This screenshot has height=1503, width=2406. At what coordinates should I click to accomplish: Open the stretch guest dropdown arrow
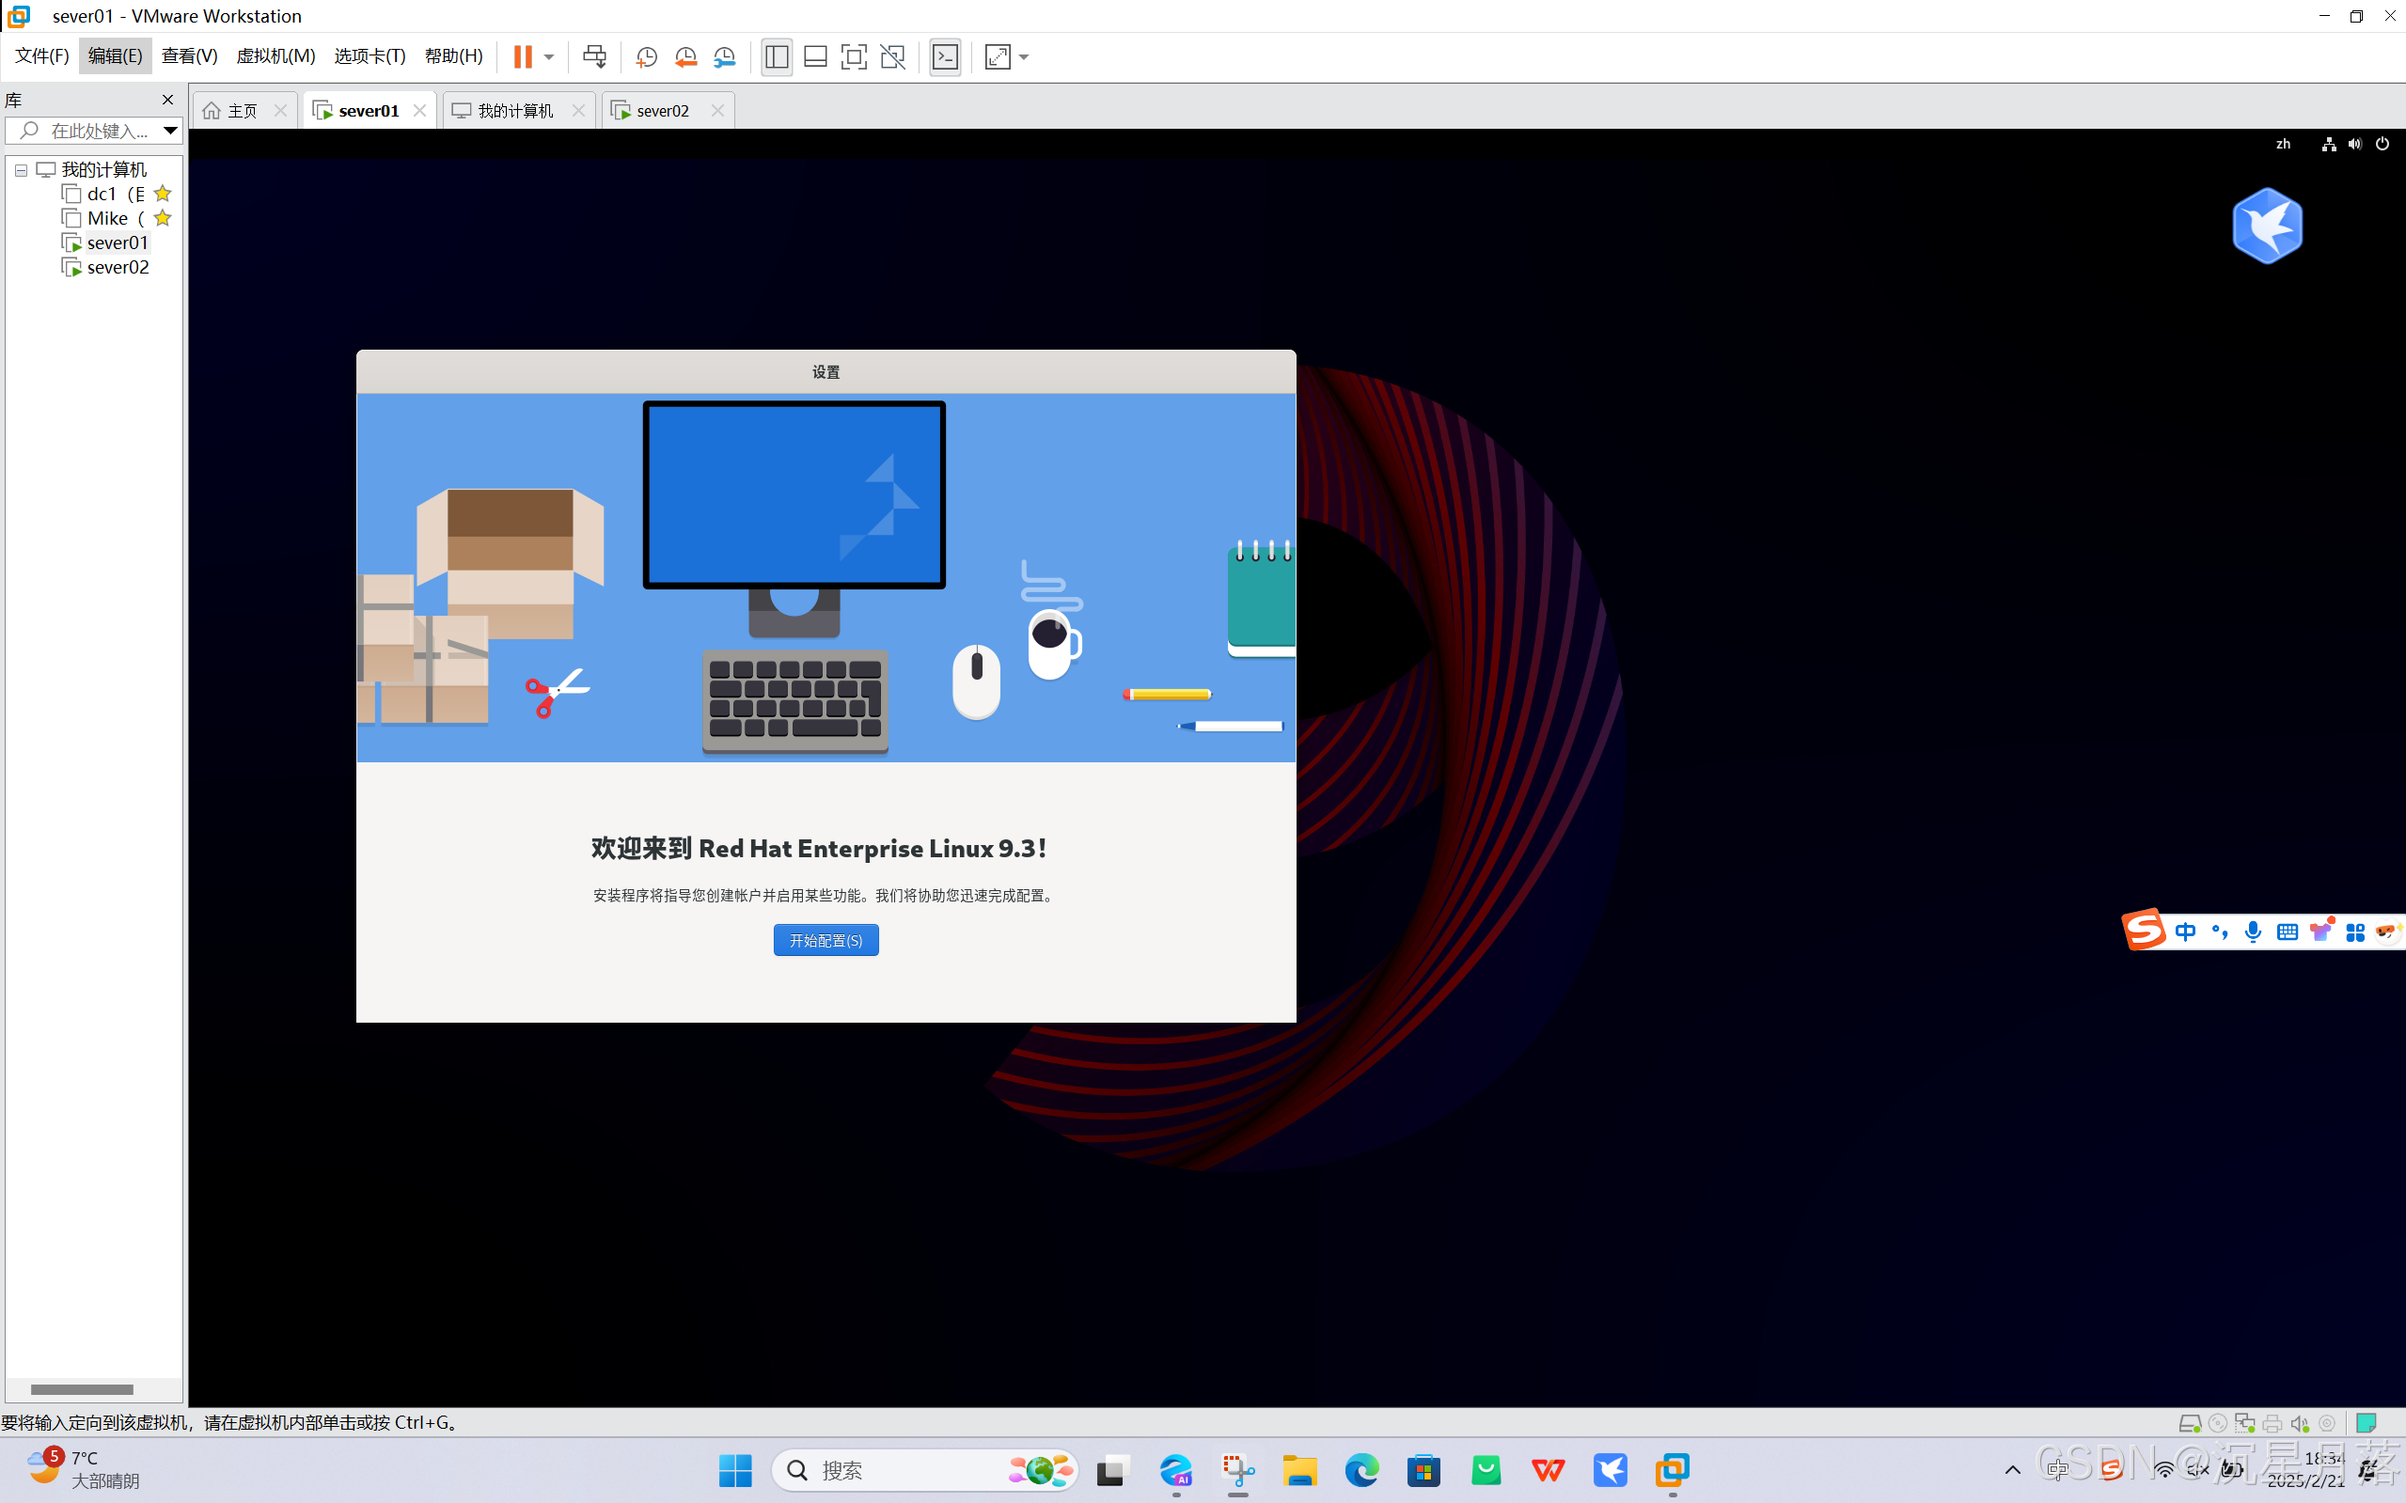click(x=1024, y=56)
